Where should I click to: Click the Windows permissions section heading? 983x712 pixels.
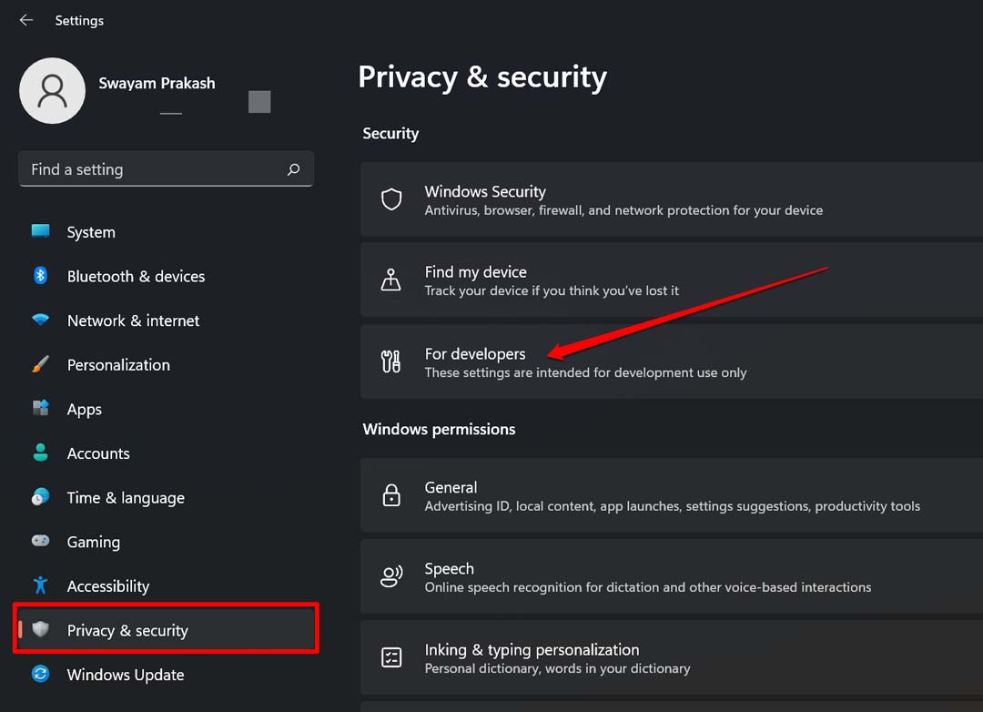pos(439,429)
